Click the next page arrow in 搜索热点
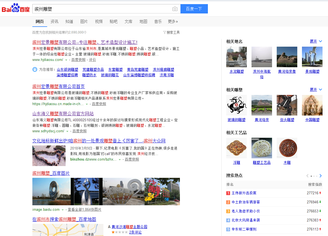The width and height of the screenshot is (328, 236). point(321,176)
